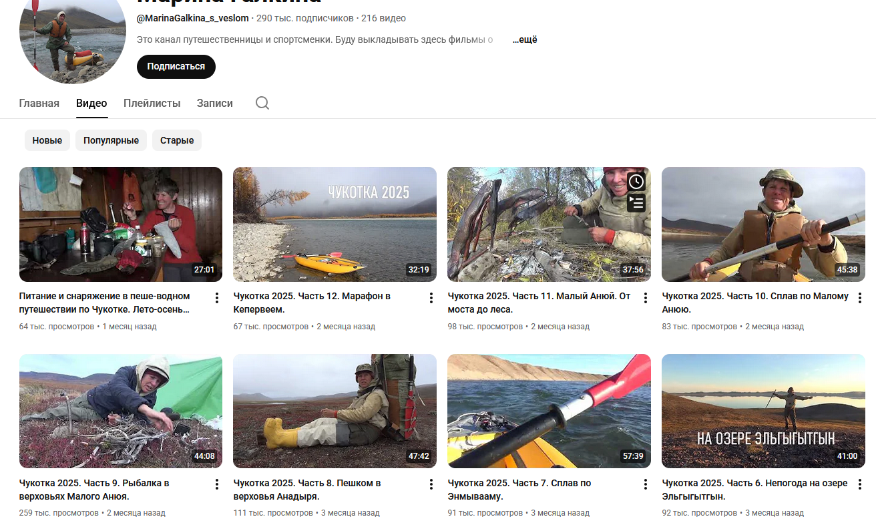Sort videos with the Популярные chip
The height and width of the screenshot is (531, 876).
112,140
